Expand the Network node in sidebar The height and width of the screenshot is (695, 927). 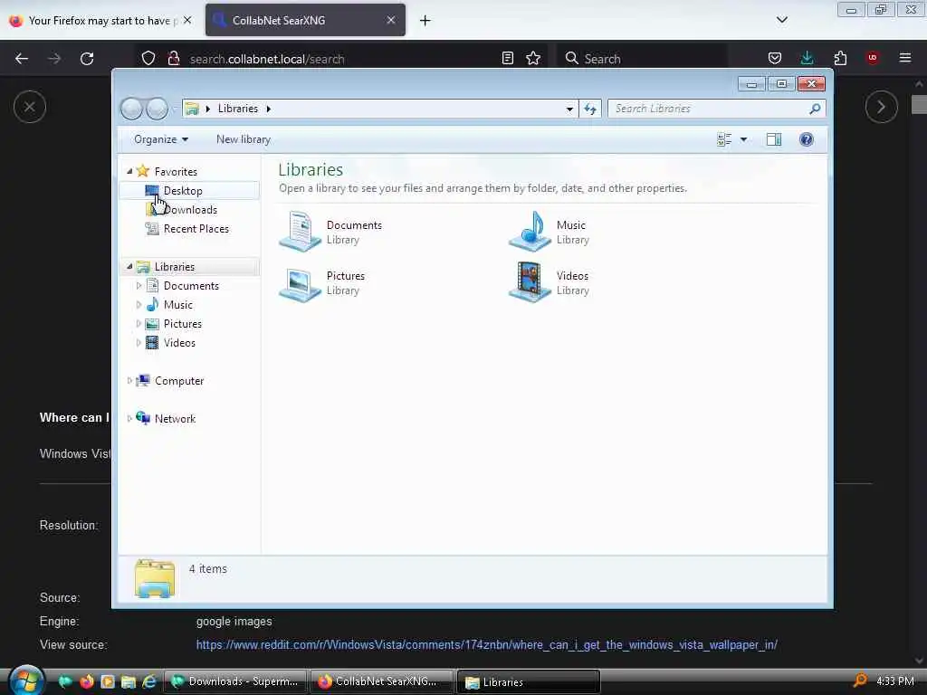tap(129, 418)
